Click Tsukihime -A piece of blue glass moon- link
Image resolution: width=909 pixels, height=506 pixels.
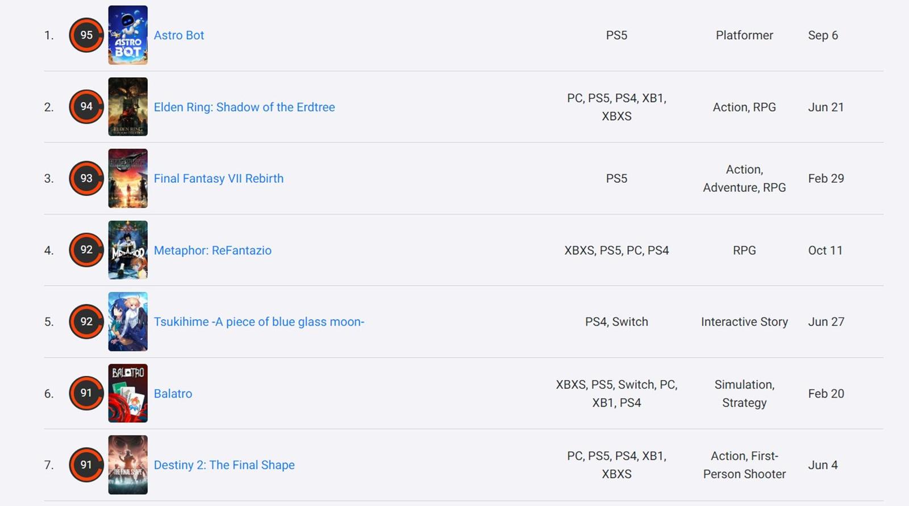259,322
